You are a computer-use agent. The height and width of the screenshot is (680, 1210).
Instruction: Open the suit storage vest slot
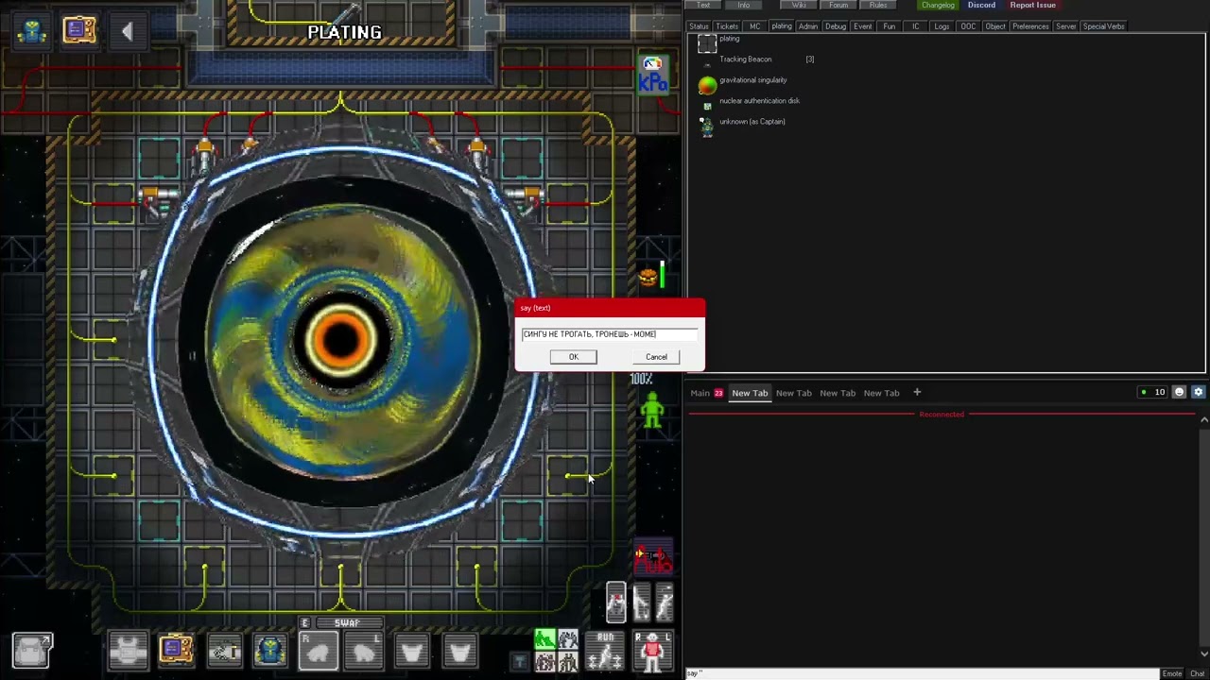click(129, 651)
